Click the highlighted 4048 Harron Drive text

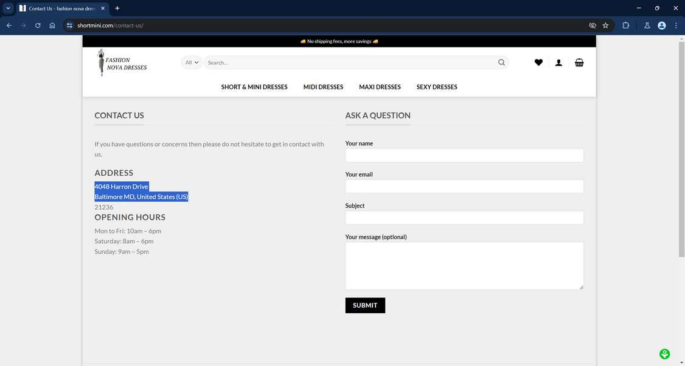[x=122, y=187]
